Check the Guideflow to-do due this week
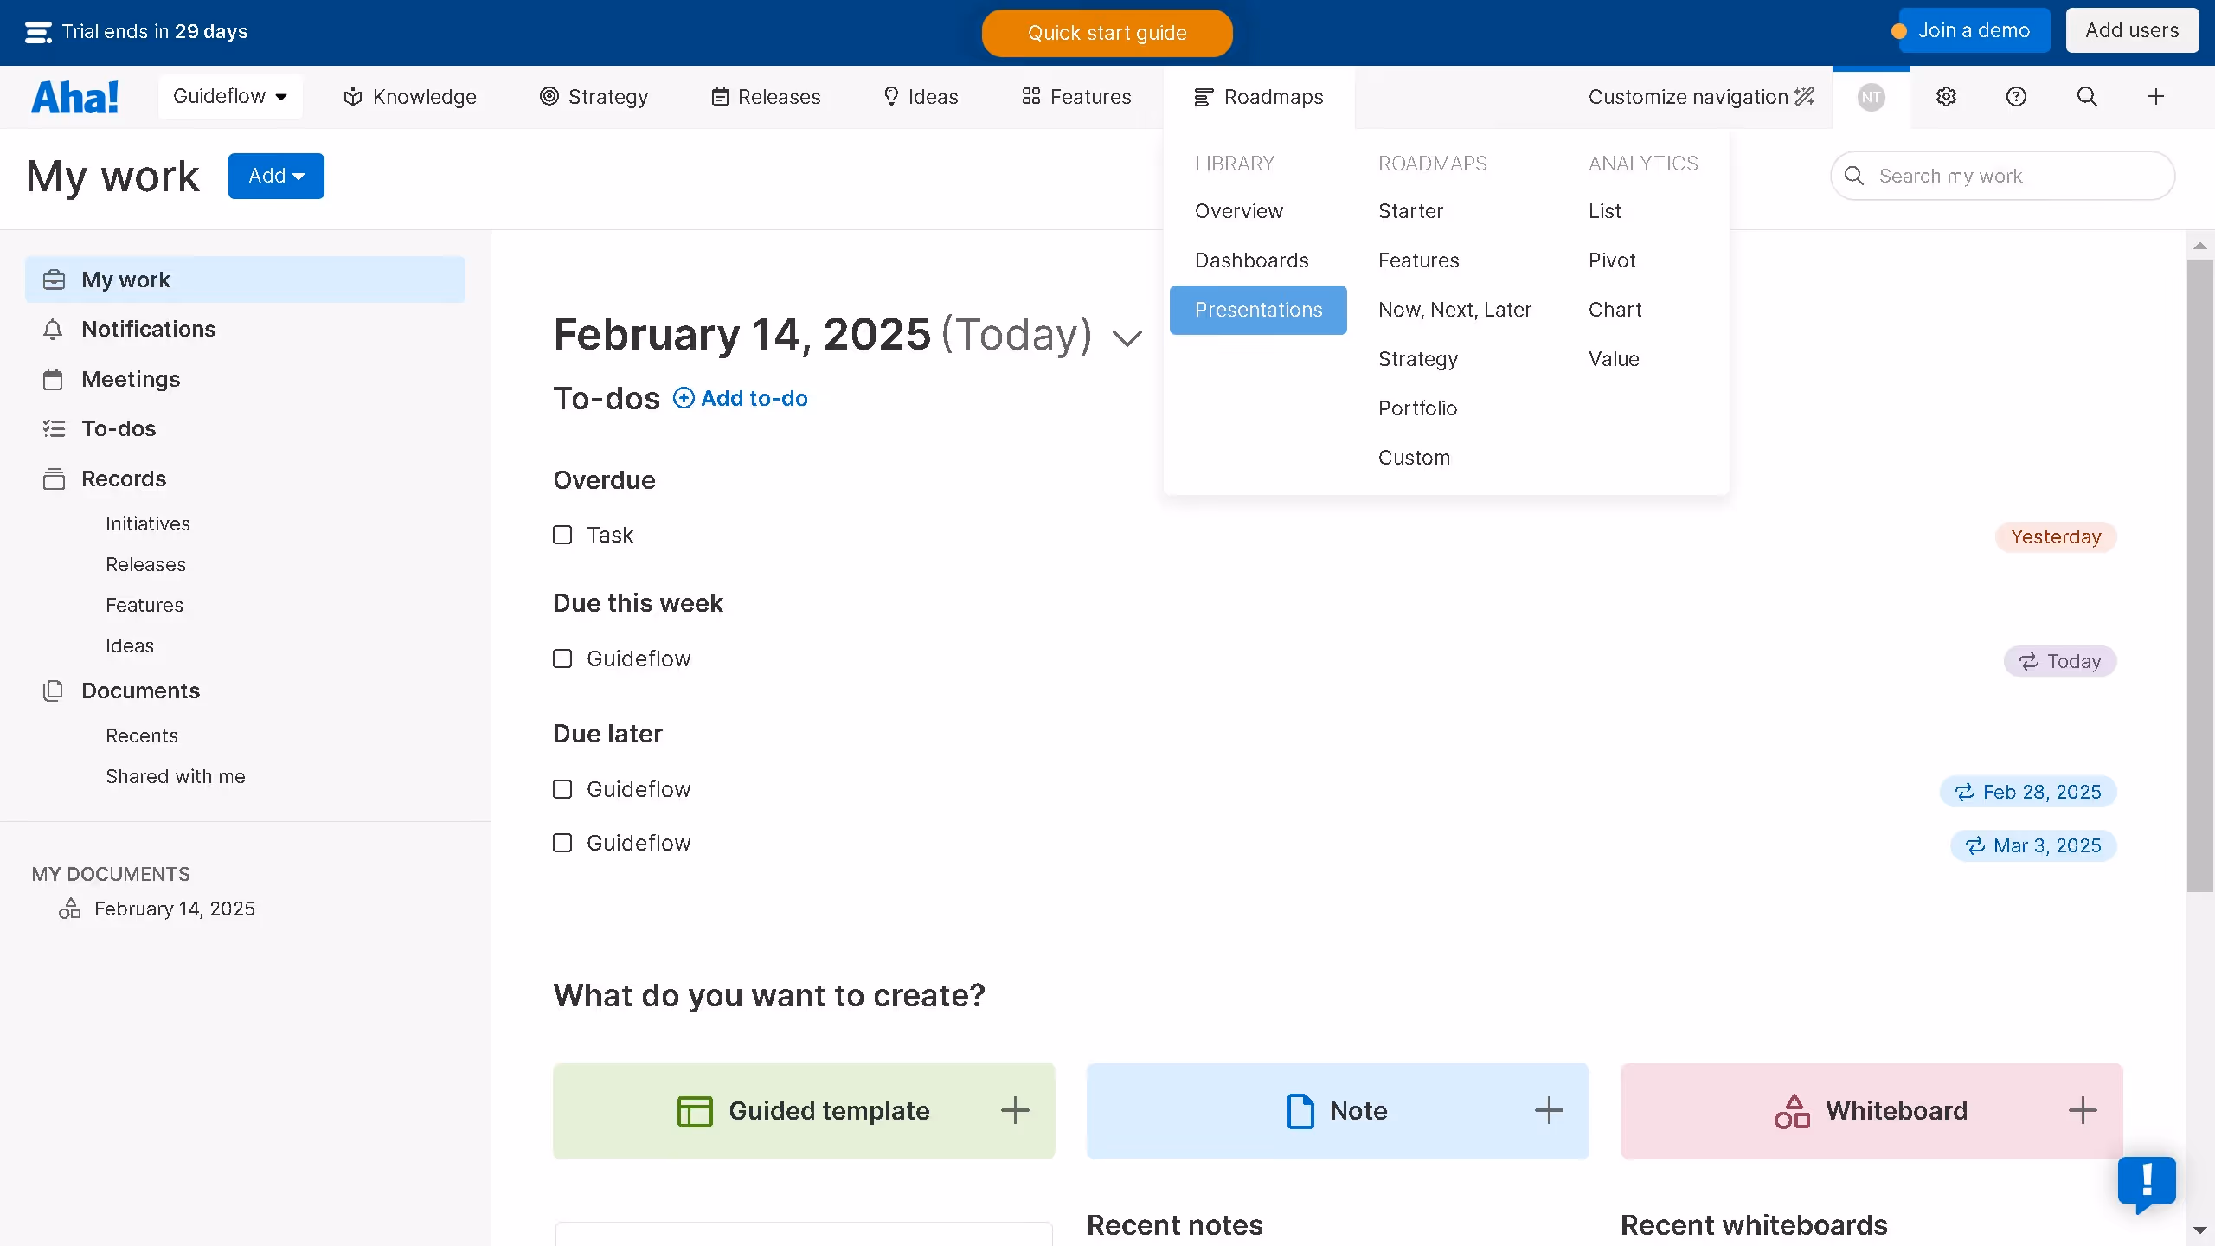The height and width of the screenshot is (1246, 2215). 562,658
